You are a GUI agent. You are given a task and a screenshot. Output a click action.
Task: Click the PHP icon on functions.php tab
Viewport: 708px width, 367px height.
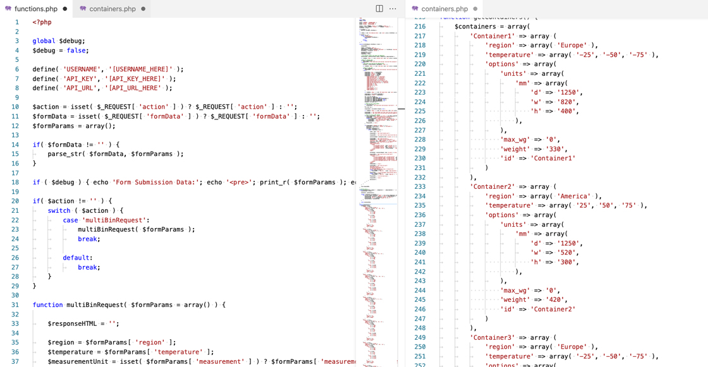[8, 9]
